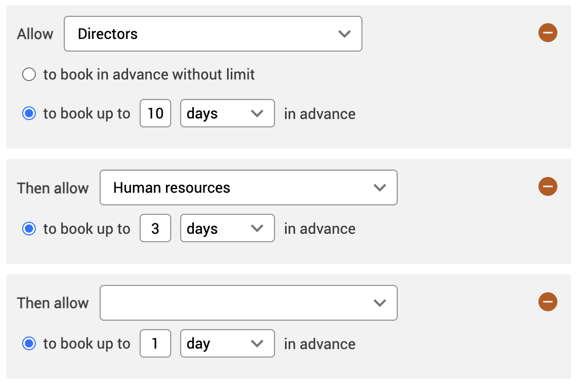Click 'Then allow' label beside Human resources
The image size is (579, 386).
click(53, 188)
